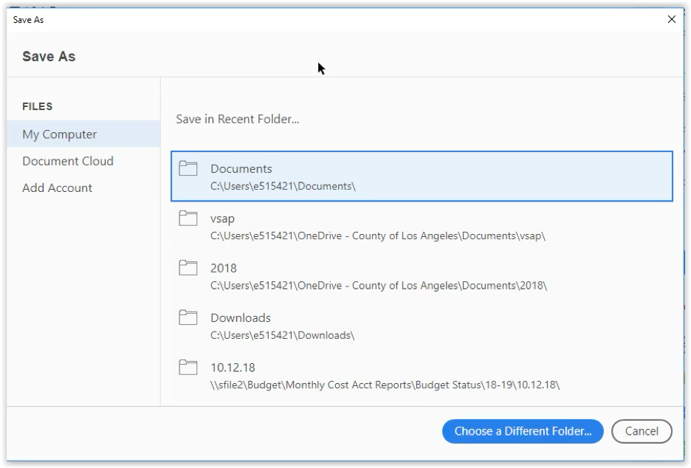Close the Save As window with X
This screenshot has height=468, width=691.
(672, 19)
